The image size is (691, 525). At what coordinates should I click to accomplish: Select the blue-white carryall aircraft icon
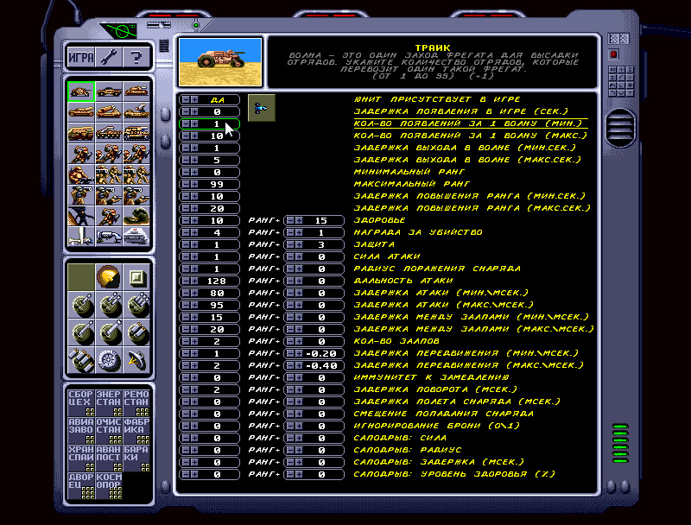pos(109,237)
